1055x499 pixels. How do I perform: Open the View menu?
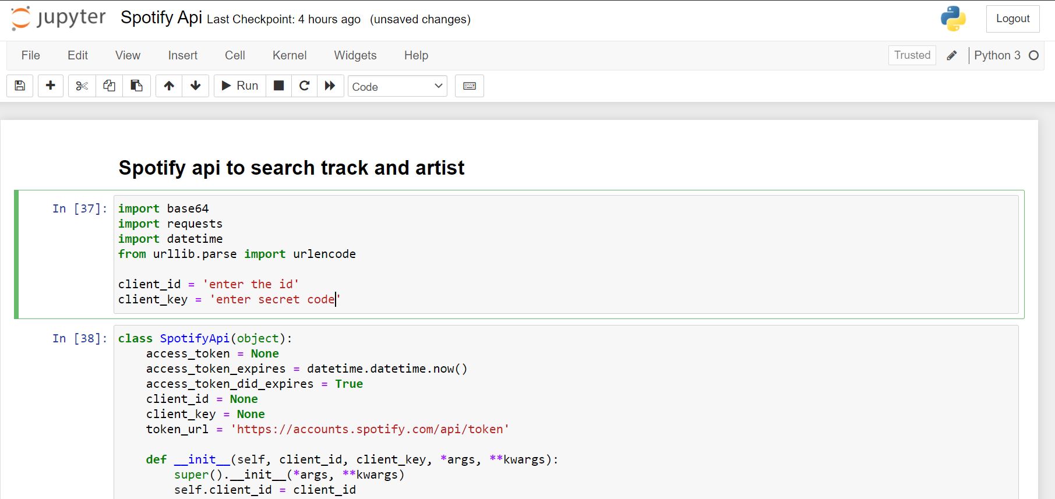tap(128, 55)
